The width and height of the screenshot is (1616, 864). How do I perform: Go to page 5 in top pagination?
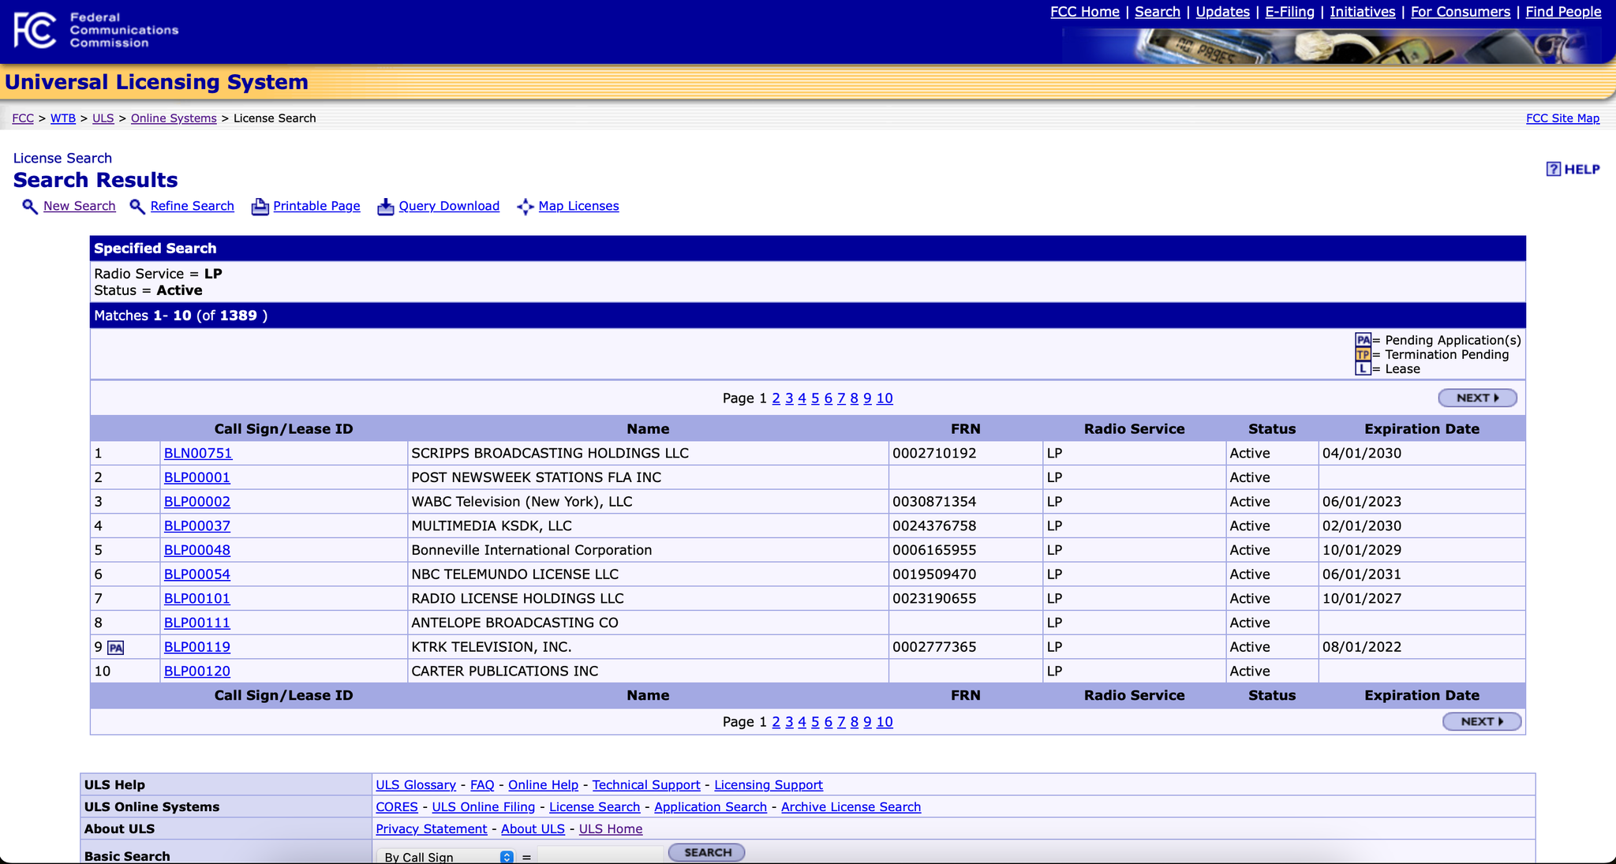[x=815, y=398]
